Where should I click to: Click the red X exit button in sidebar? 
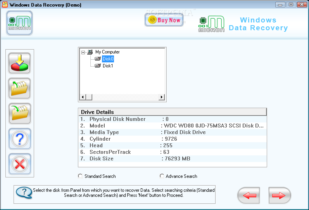19,164
